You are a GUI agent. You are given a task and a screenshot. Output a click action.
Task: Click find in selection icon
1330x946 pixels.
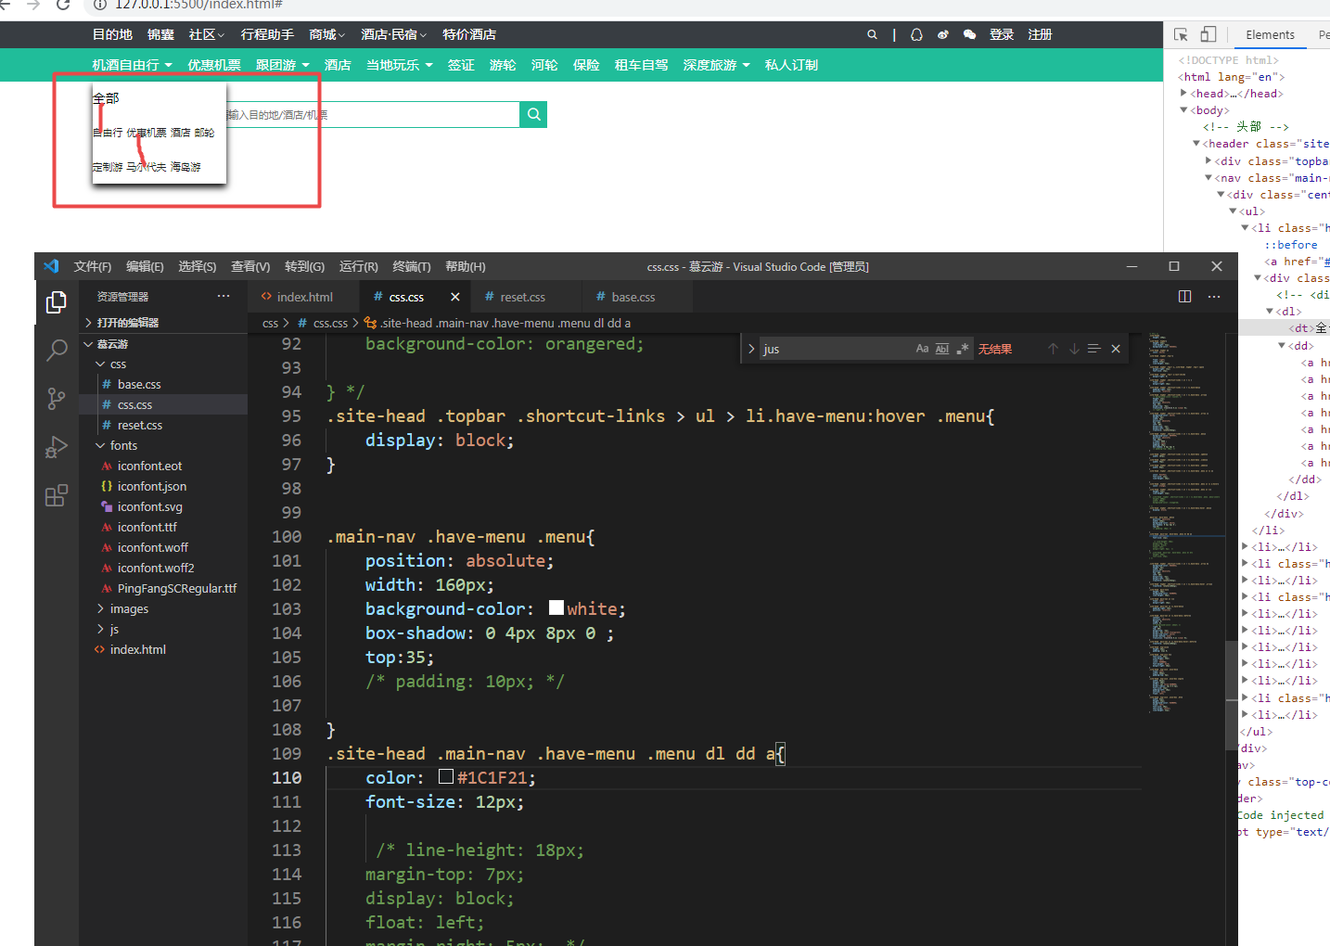1094,349
